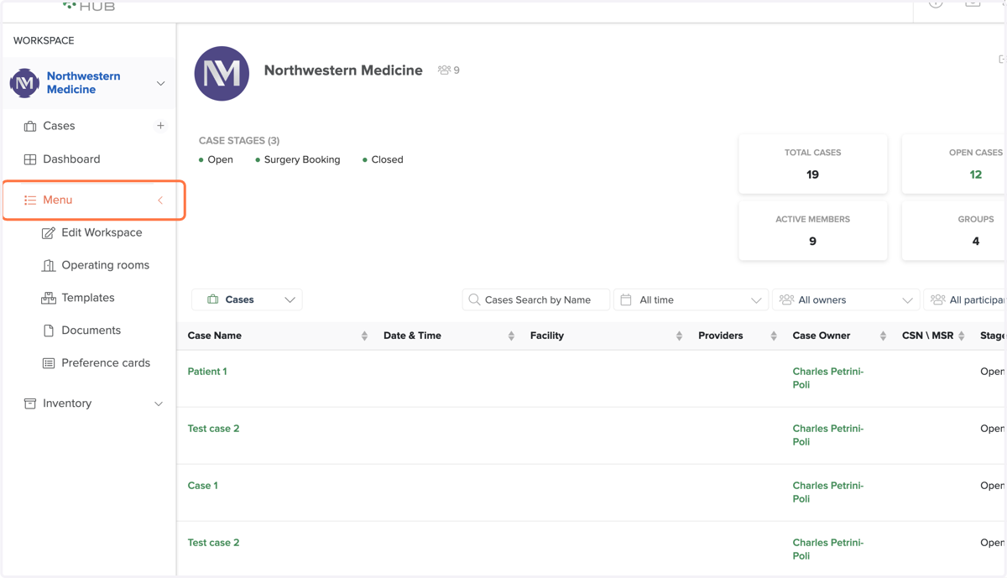Screen dimensions: 1007x578
Task: Open the All participants filter dropdown
Action: (x=965, y=299)
